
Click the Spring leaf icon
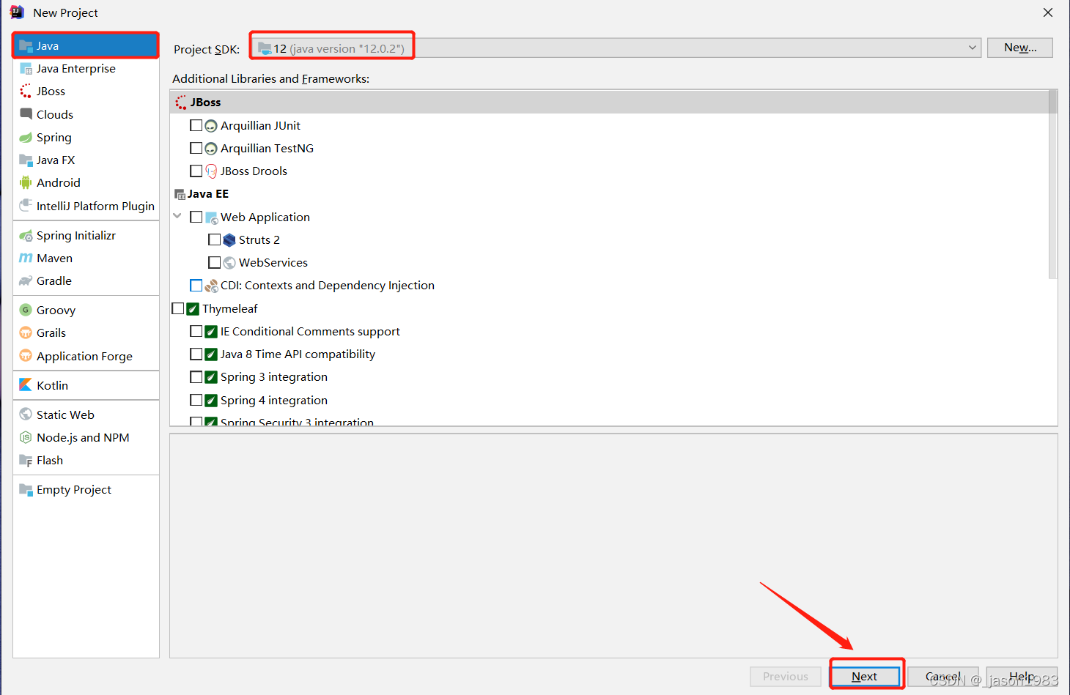click(26, 137)
